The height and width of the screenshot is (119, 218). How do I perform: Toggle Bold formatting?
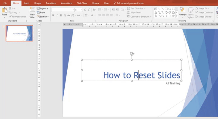click(53, 15)
